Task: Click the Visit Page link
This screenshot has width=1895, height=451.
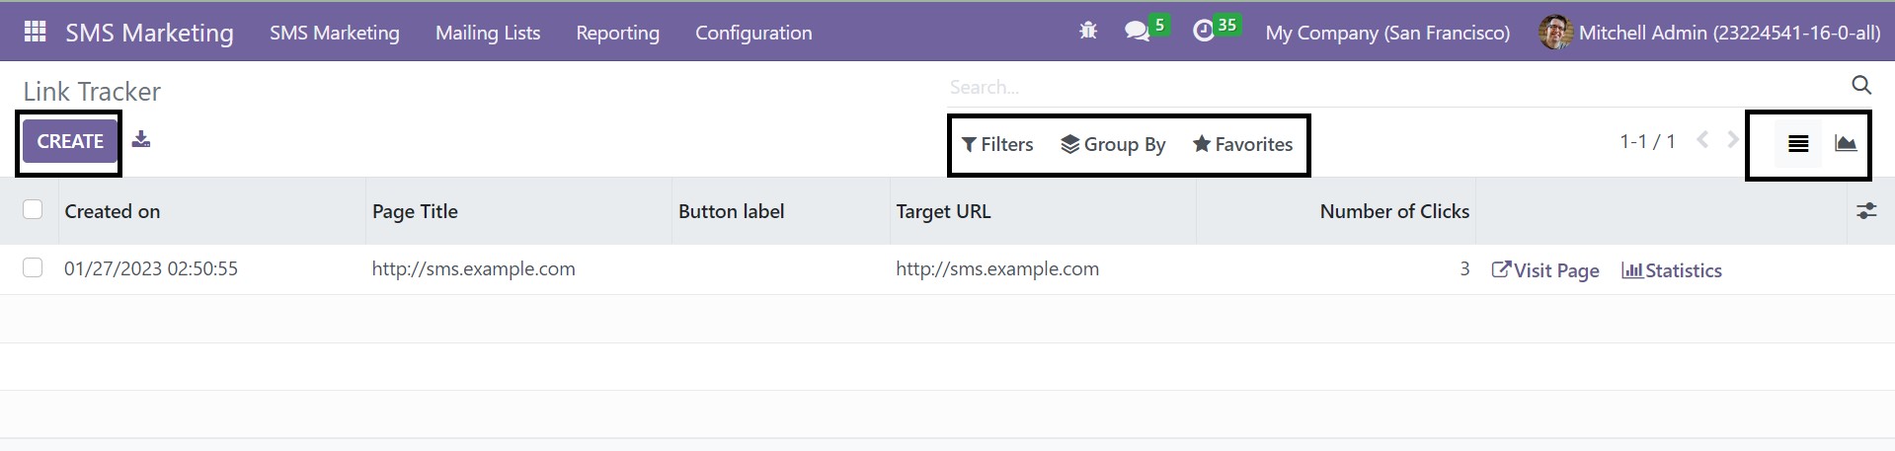Action: tap(1545, 270)
